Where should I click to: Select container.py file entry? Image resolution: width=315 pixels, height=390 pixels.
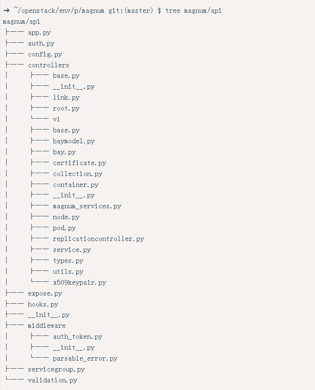click(76, 185)
